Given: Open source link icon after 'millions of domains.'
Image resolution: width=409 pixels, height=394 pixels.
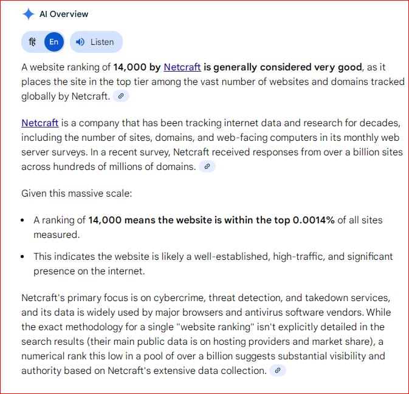Looking at the screenshot, I should click(x=207, y=166).
